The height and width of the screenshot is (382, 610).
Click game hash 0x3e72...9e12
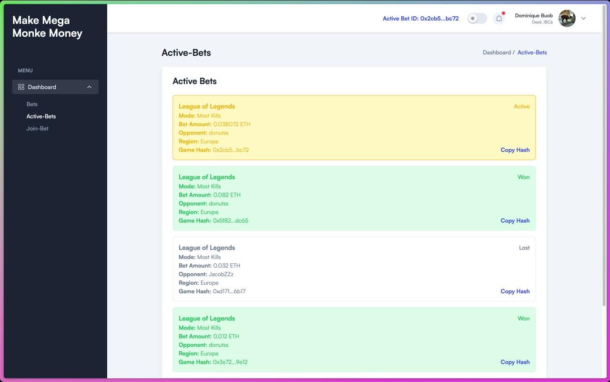point(230,362)
